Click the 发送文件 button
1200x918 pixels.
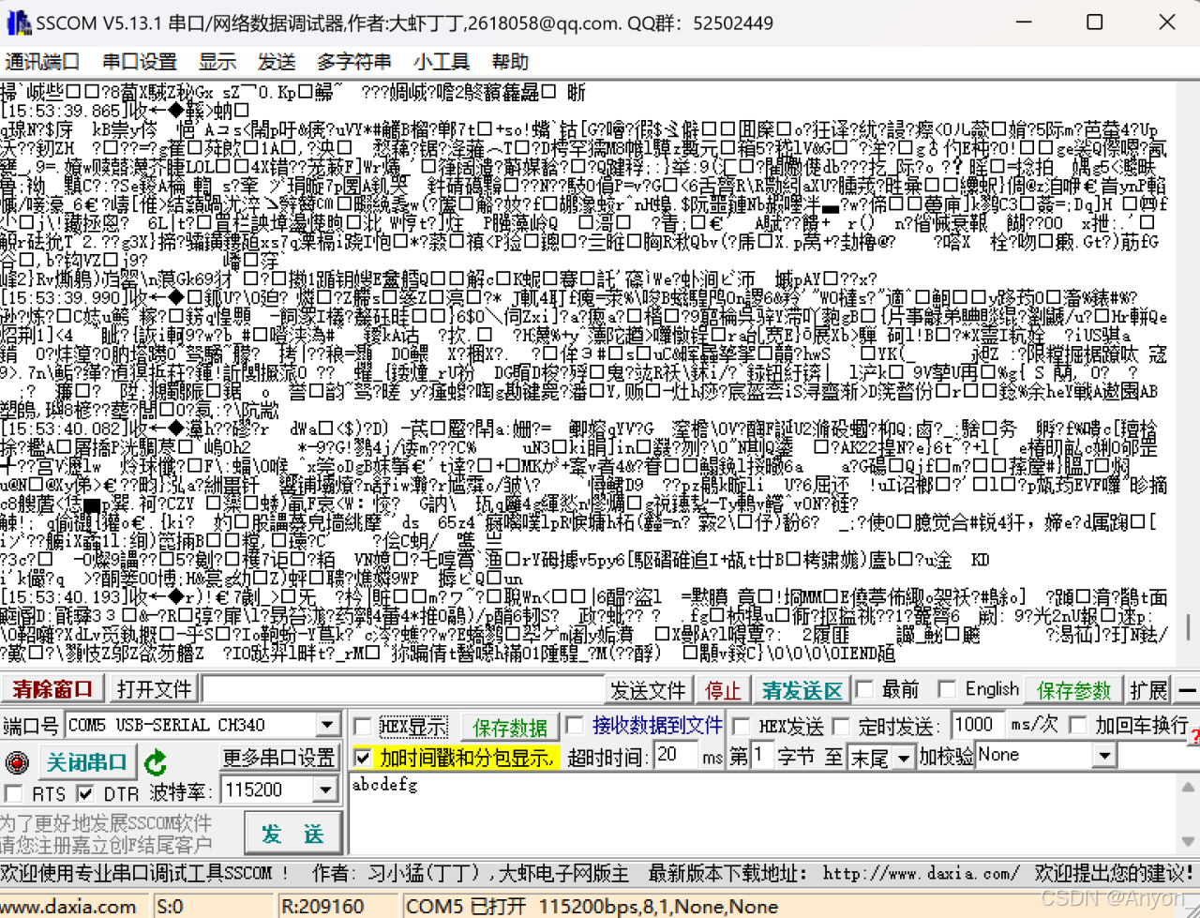(649, 691)
